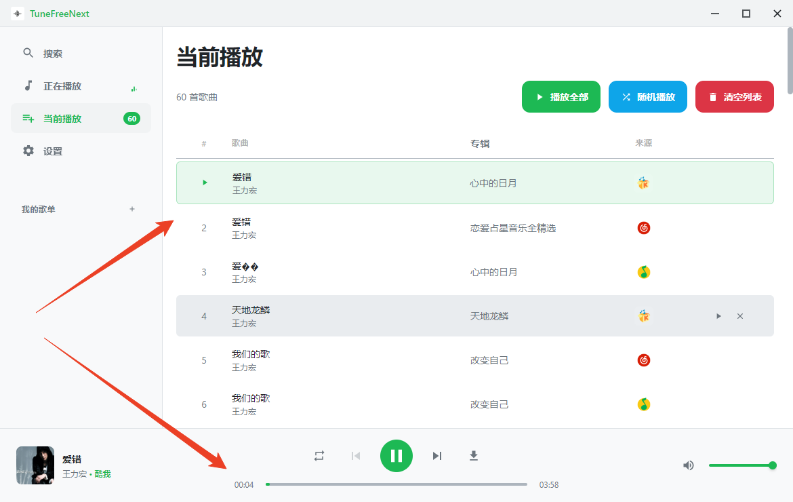Image resolution: width=793 pixels, height=502 pixels.
Task: Clear the queue with 清空列表 button
Action: coord(735,97)
